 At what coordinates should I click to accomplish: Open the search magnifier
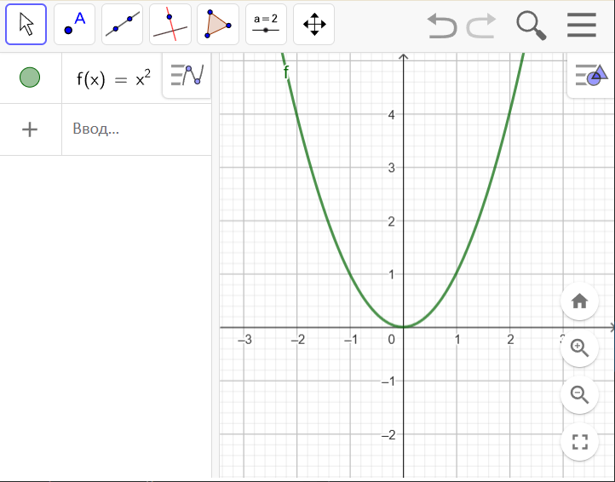(x=532, y=26)
